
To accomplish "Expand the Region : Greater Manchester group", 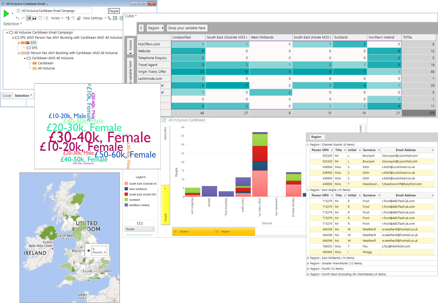I will coord(308,263).
